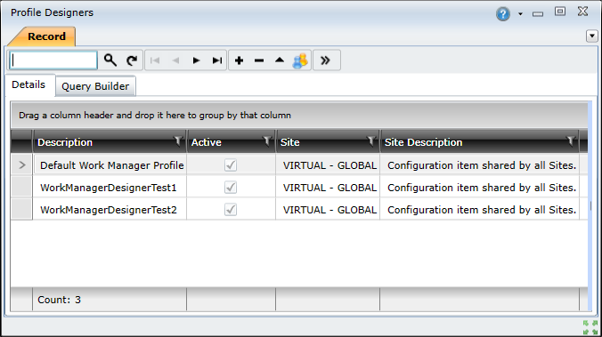Expand the toolbar's double-chevron overflow
This screenshot has width=602, height=337.
(325, 60)
